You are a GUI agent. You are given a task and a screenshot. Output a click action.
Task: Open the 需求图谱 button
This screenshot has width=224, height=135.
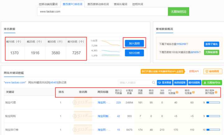[165, 83]
